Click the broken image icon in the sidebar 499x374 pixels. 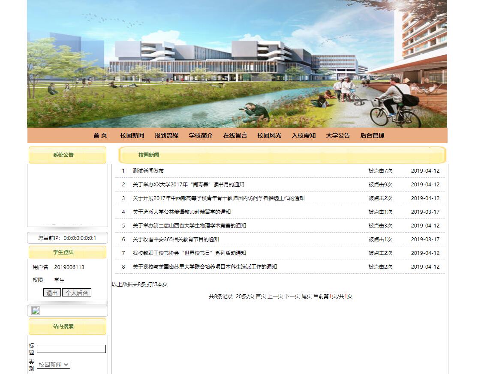pos(36,311)
